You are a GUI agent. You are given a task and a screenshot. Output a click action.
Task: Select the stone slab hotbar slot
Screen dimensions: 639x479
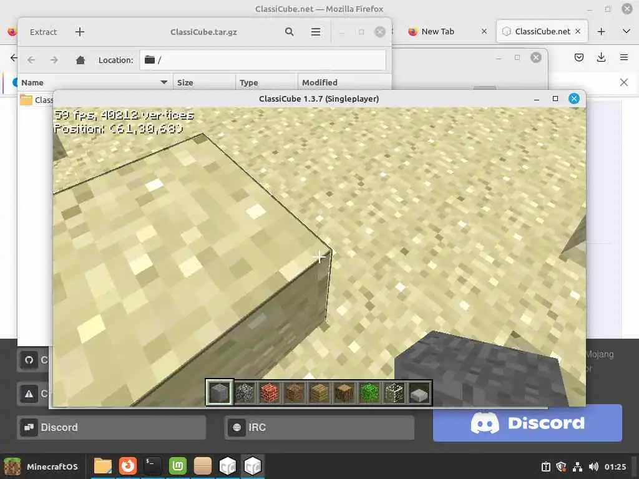coord(419,393)
